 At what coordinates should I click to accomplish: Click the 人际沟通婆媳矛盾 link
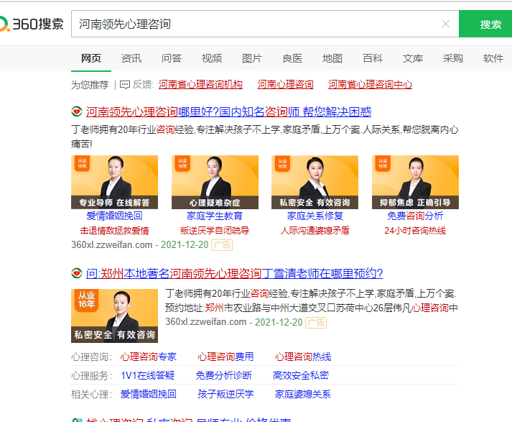point(315,231)
